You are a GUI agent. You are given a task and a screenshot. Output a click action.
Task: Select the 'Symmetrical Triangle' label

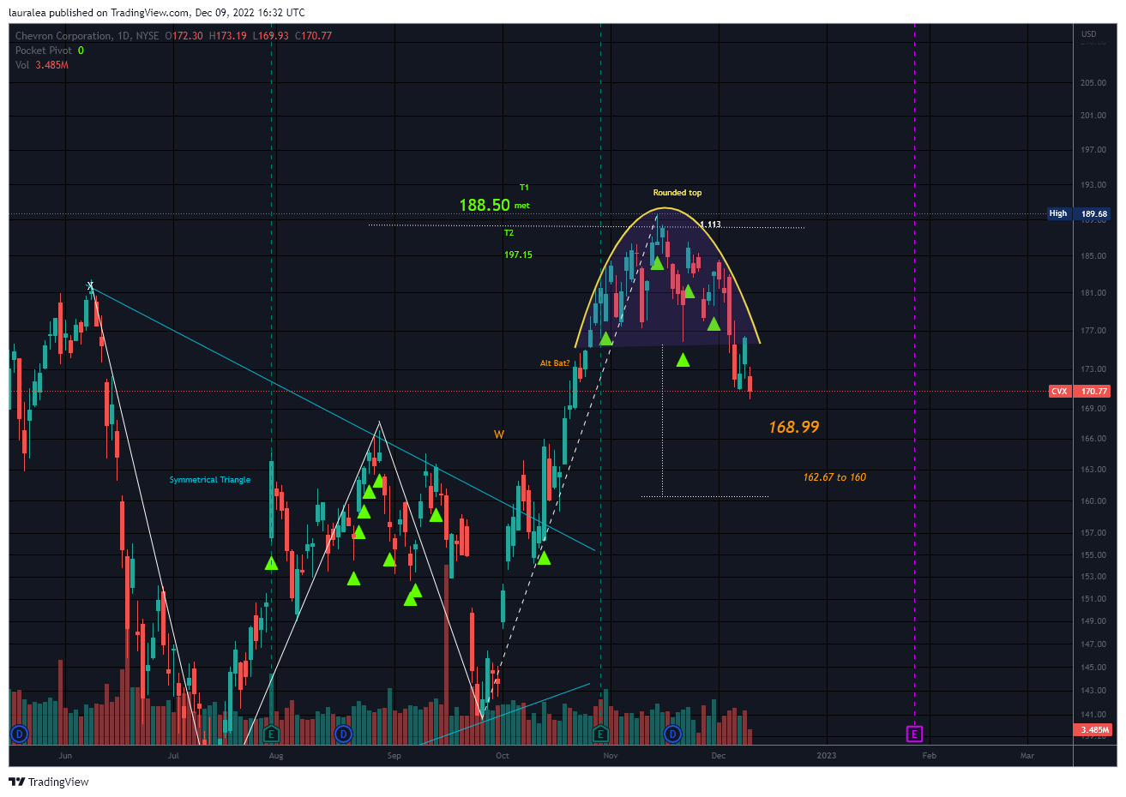click(210, 480)
